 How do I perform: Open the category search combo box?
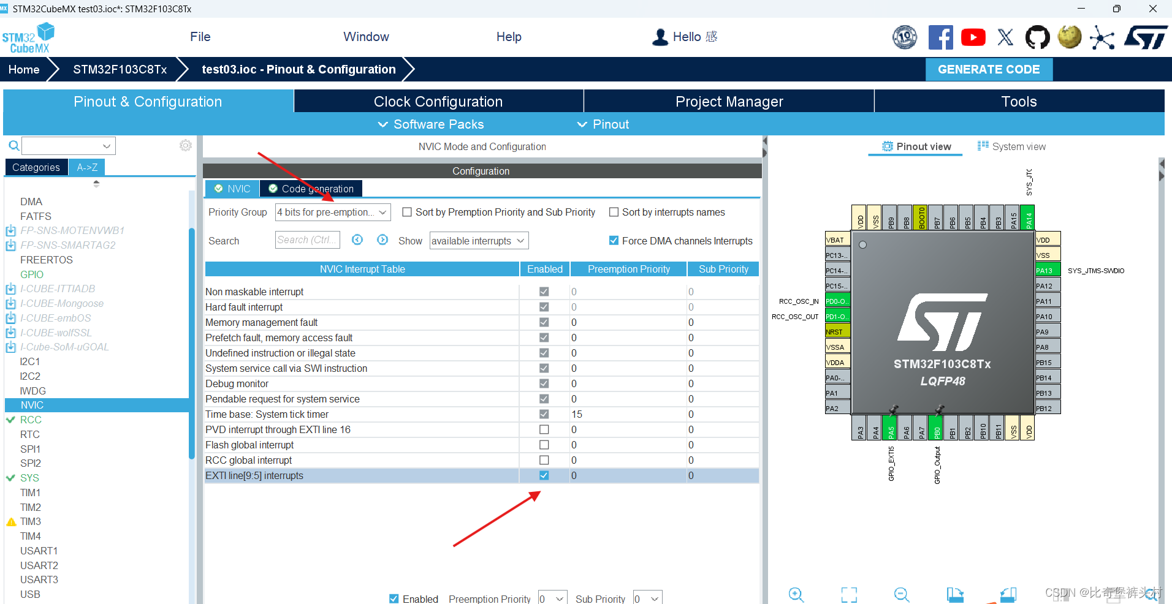[x=69, y=146]
